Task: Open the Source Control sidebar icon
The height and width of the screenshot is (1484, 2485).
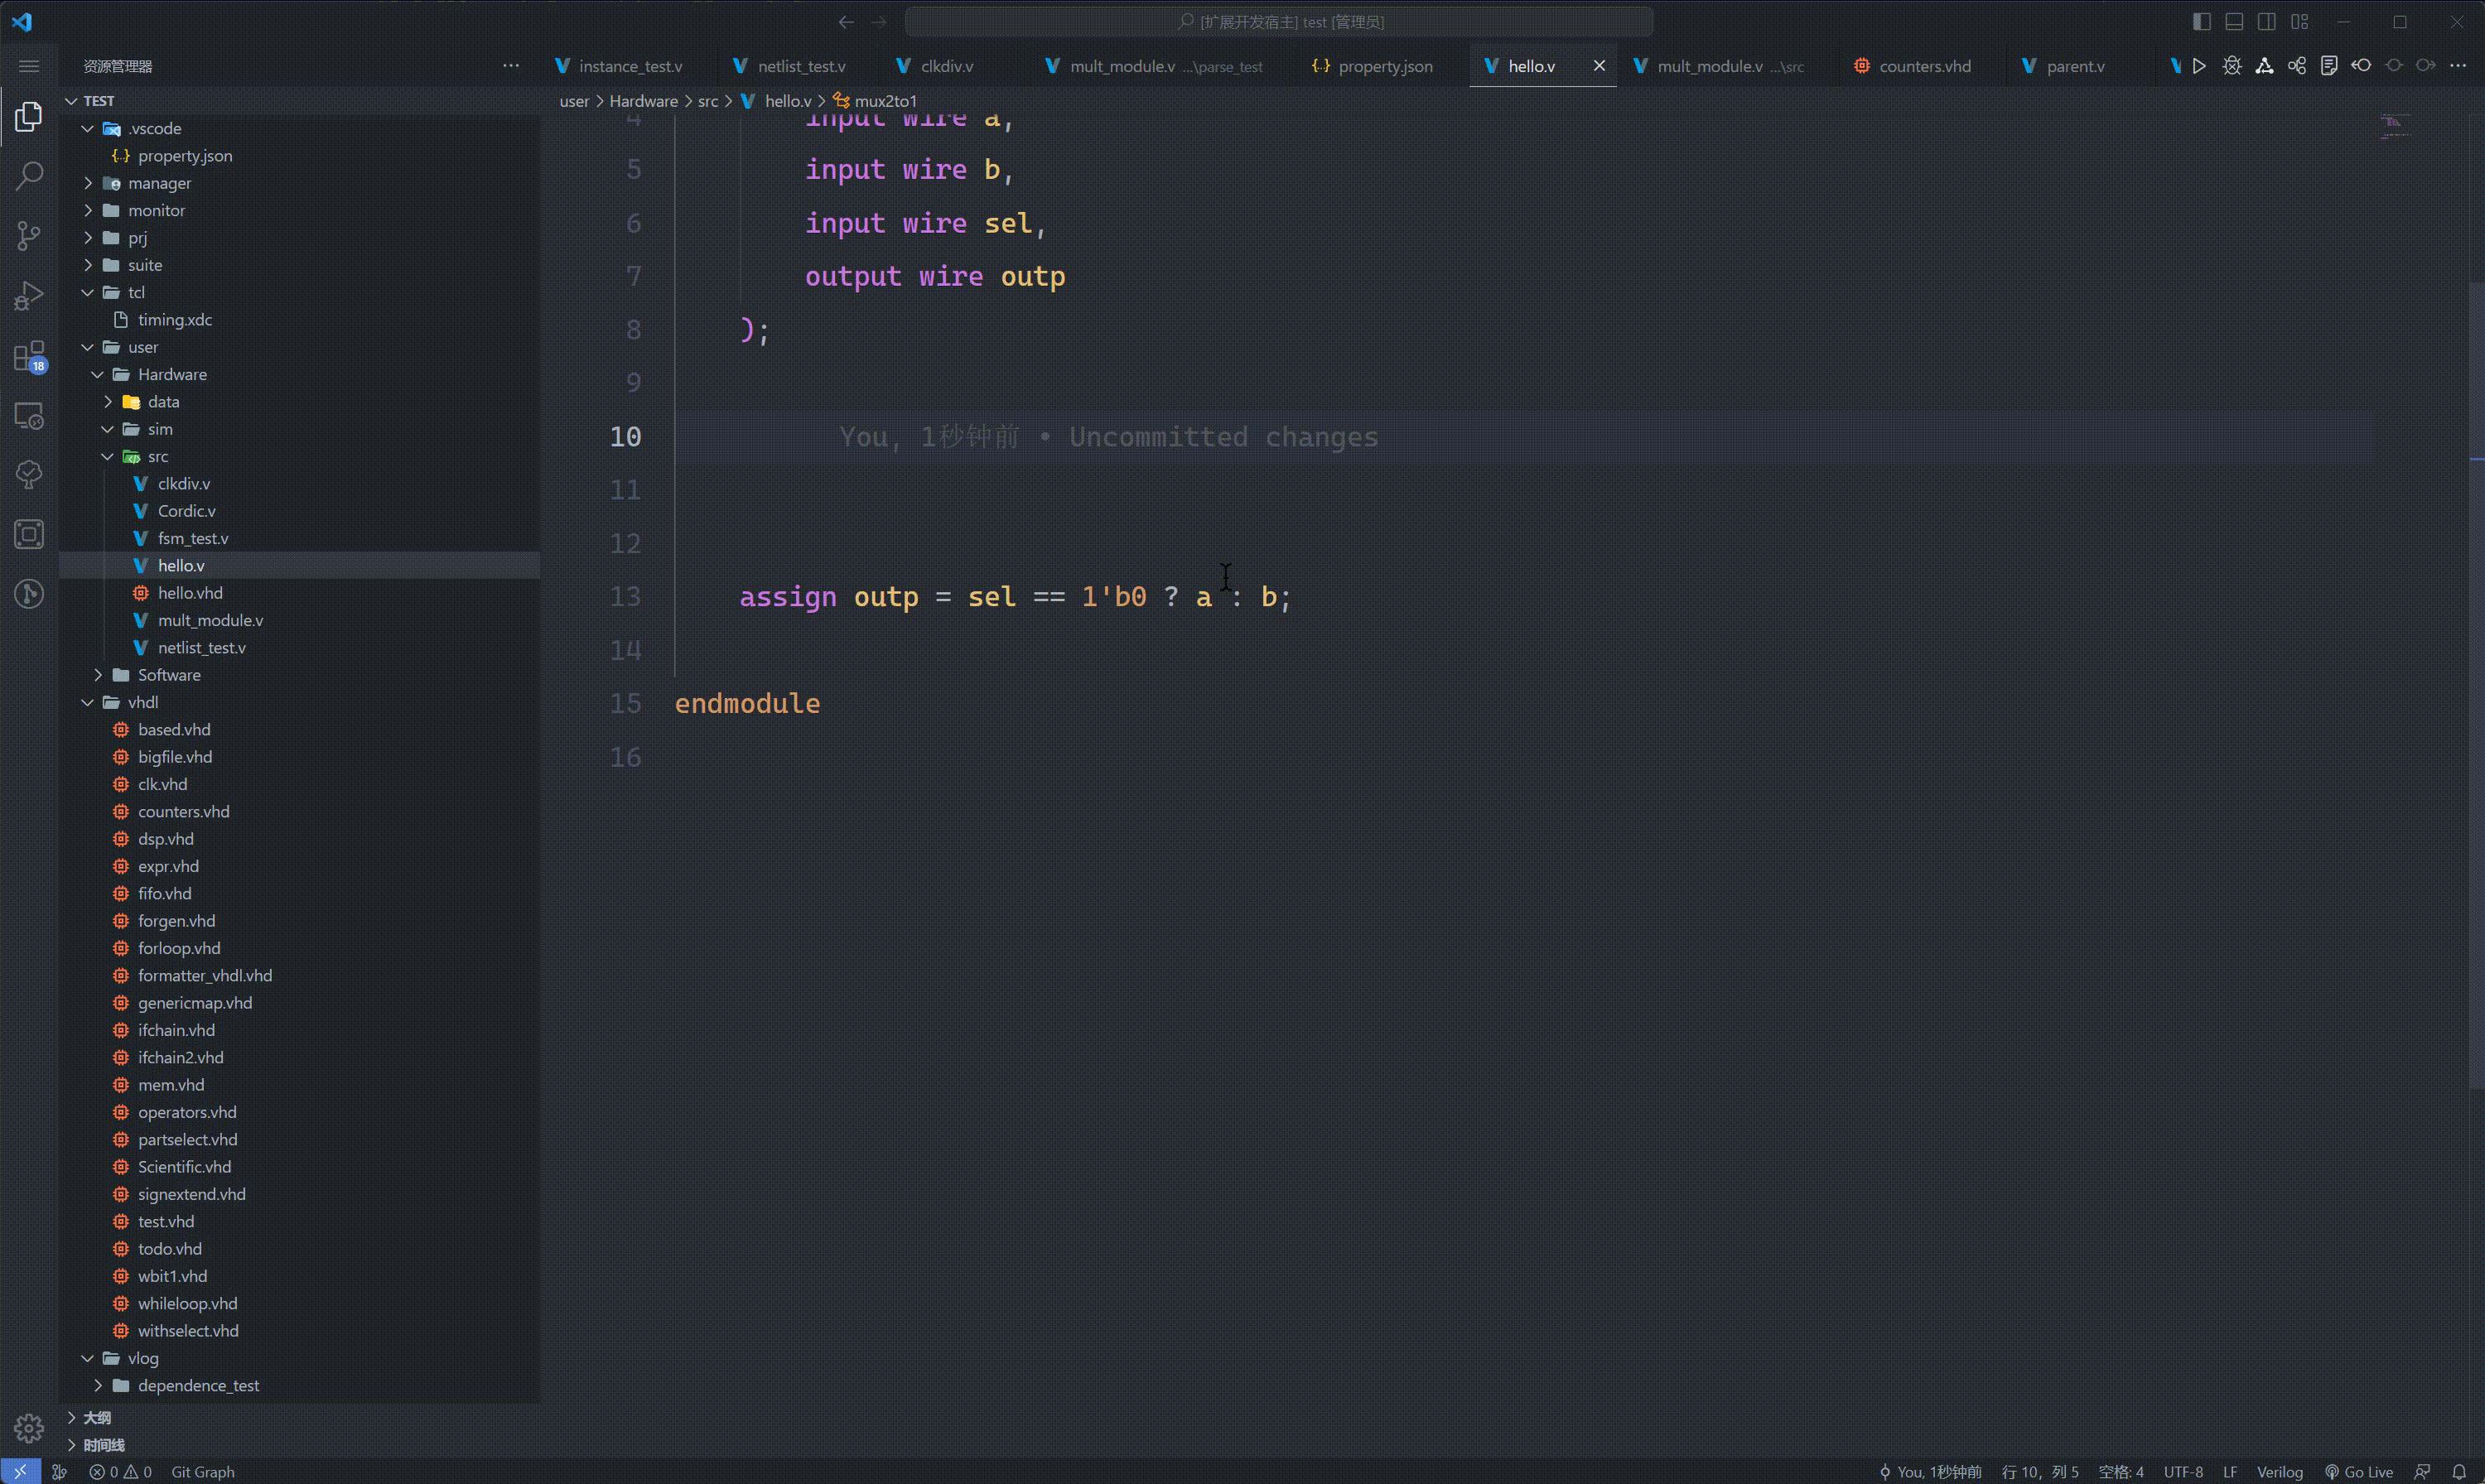Action: (x=28, y=235)
